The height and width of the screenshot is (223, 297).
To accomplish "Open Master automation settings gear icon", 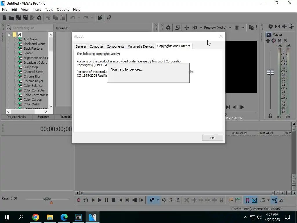I will 274,41.
